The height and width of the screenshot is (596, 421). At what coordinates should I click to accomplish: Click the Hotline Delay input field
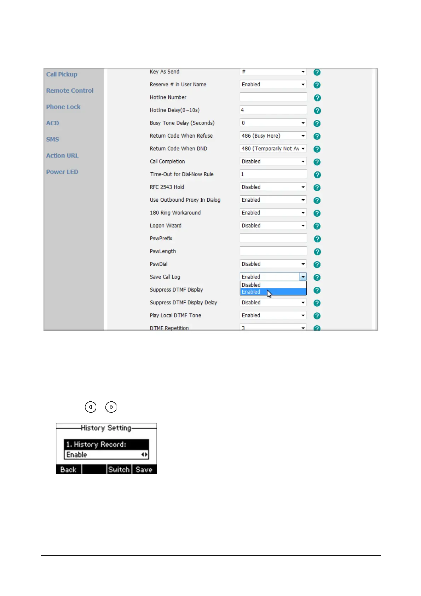(273, 110)
